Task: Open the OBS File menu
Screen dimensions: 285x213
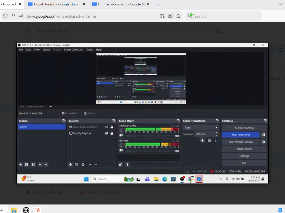Action: pyautogui.click(x=21, y=50)
